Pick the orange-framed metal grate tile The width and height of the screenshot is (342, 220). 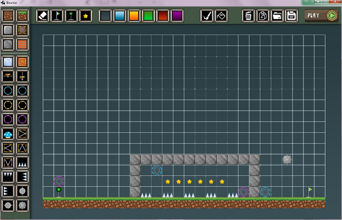[22, 30]
